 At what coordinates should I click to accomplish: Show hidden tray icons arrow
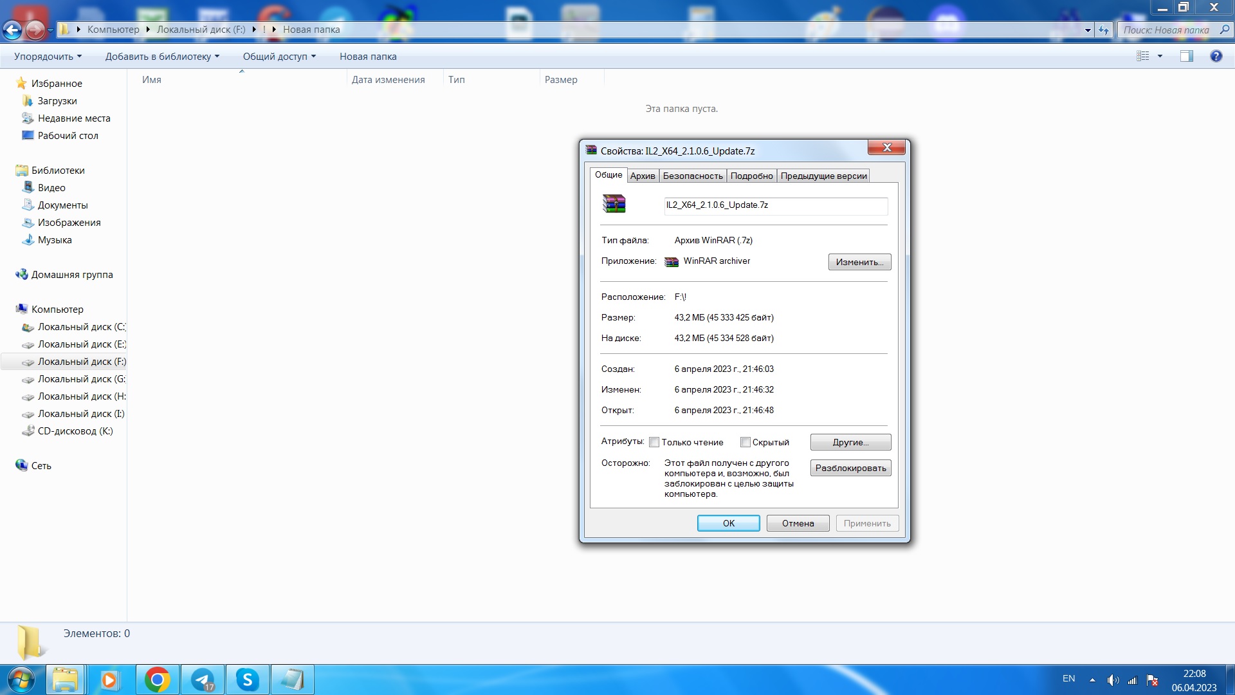point(1092,680)
